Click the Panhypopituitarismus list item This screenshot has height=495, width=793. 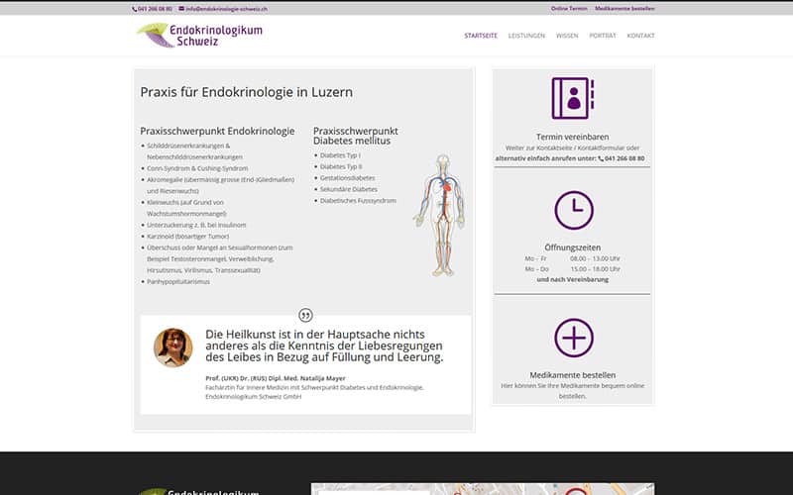(x=178, y=282)
